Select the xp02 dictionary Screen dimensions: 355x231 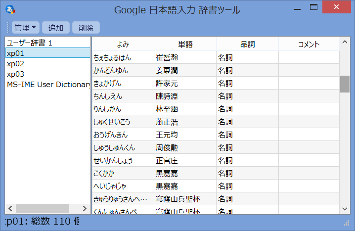tap(47, 63)
